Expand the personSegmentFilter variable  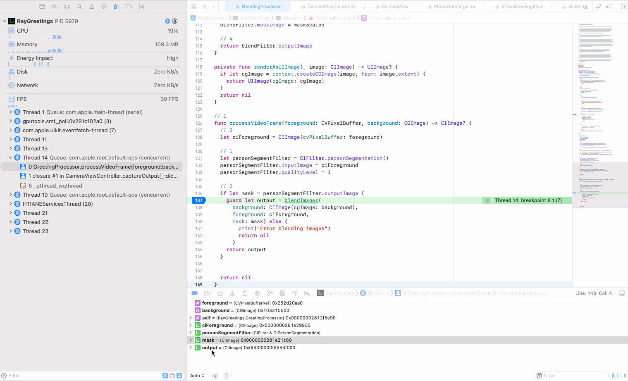(191, 333)
